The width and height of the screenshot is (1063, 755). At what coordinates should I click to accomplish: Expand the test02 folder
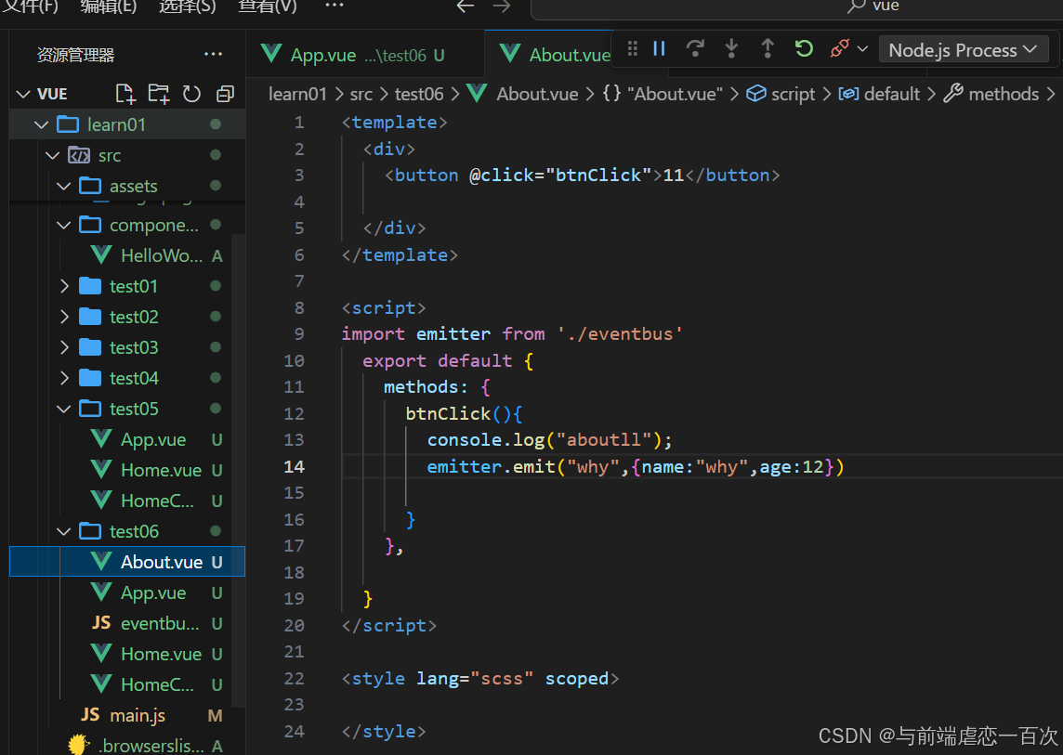(x=64, y=318)
